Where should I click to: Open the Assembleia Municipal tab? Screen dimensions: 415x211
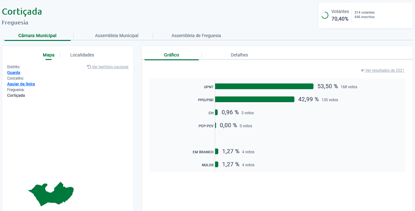pos(116,36)
